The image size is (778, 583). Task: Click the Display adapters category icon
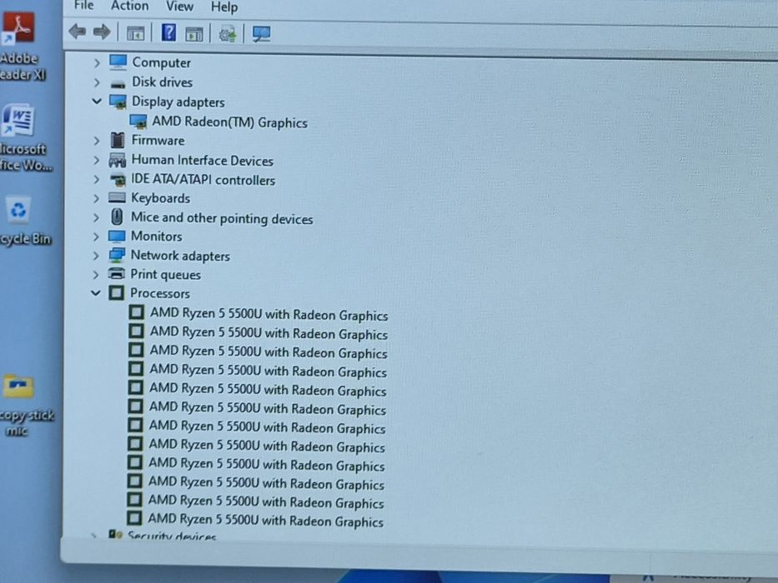118,102
